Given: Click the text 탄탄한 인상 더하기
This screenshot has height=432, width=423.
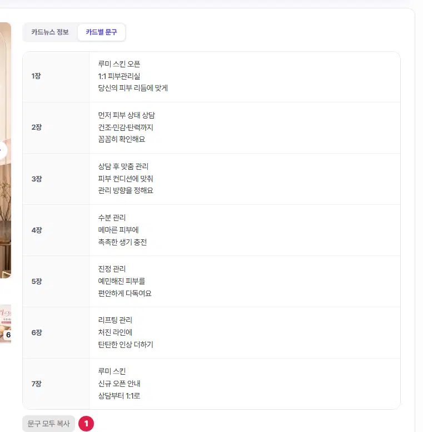Looking at the screenshot, I should pyautogui.click(x=126, y=345).
